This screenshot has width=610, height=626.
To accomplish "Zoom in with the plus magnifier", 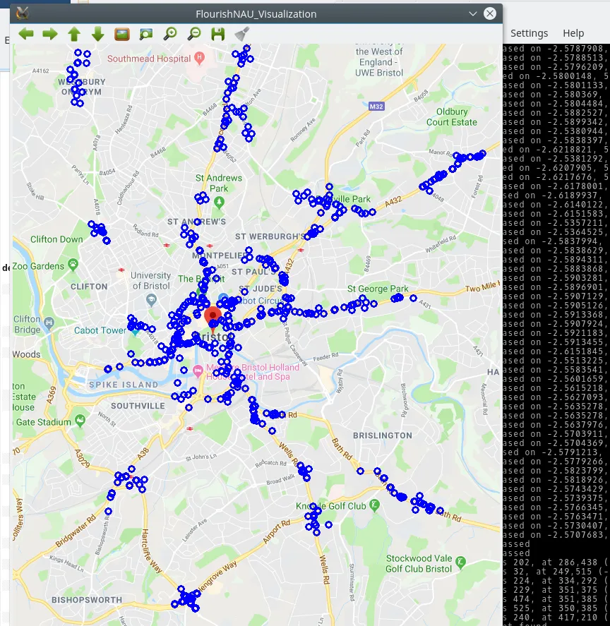I will point(170,34).
